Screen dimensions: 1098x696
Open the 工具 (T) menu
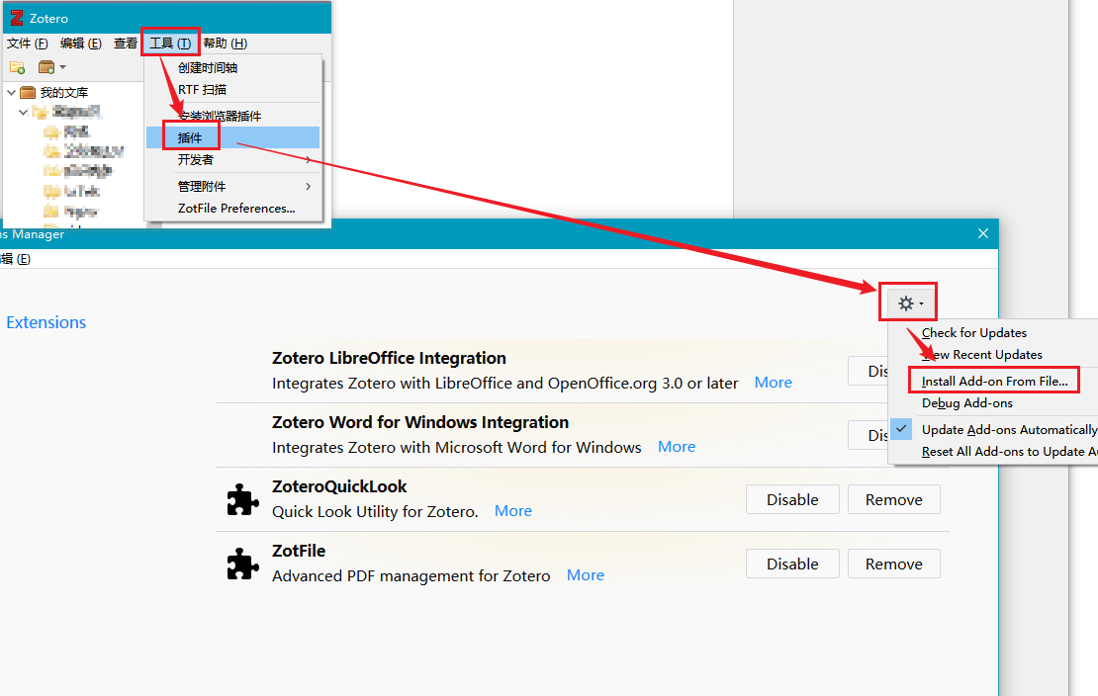pos(170,43)
